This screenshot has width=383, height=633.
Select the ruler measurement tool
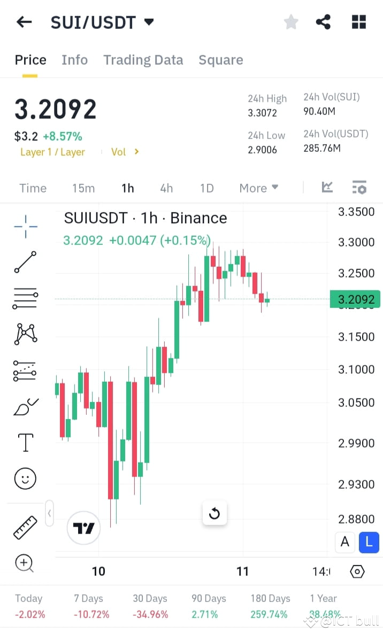[x=25, y=527]
